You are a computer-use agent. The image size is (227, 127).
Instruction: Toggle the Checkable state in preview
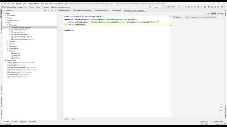[x=213, y=17]
